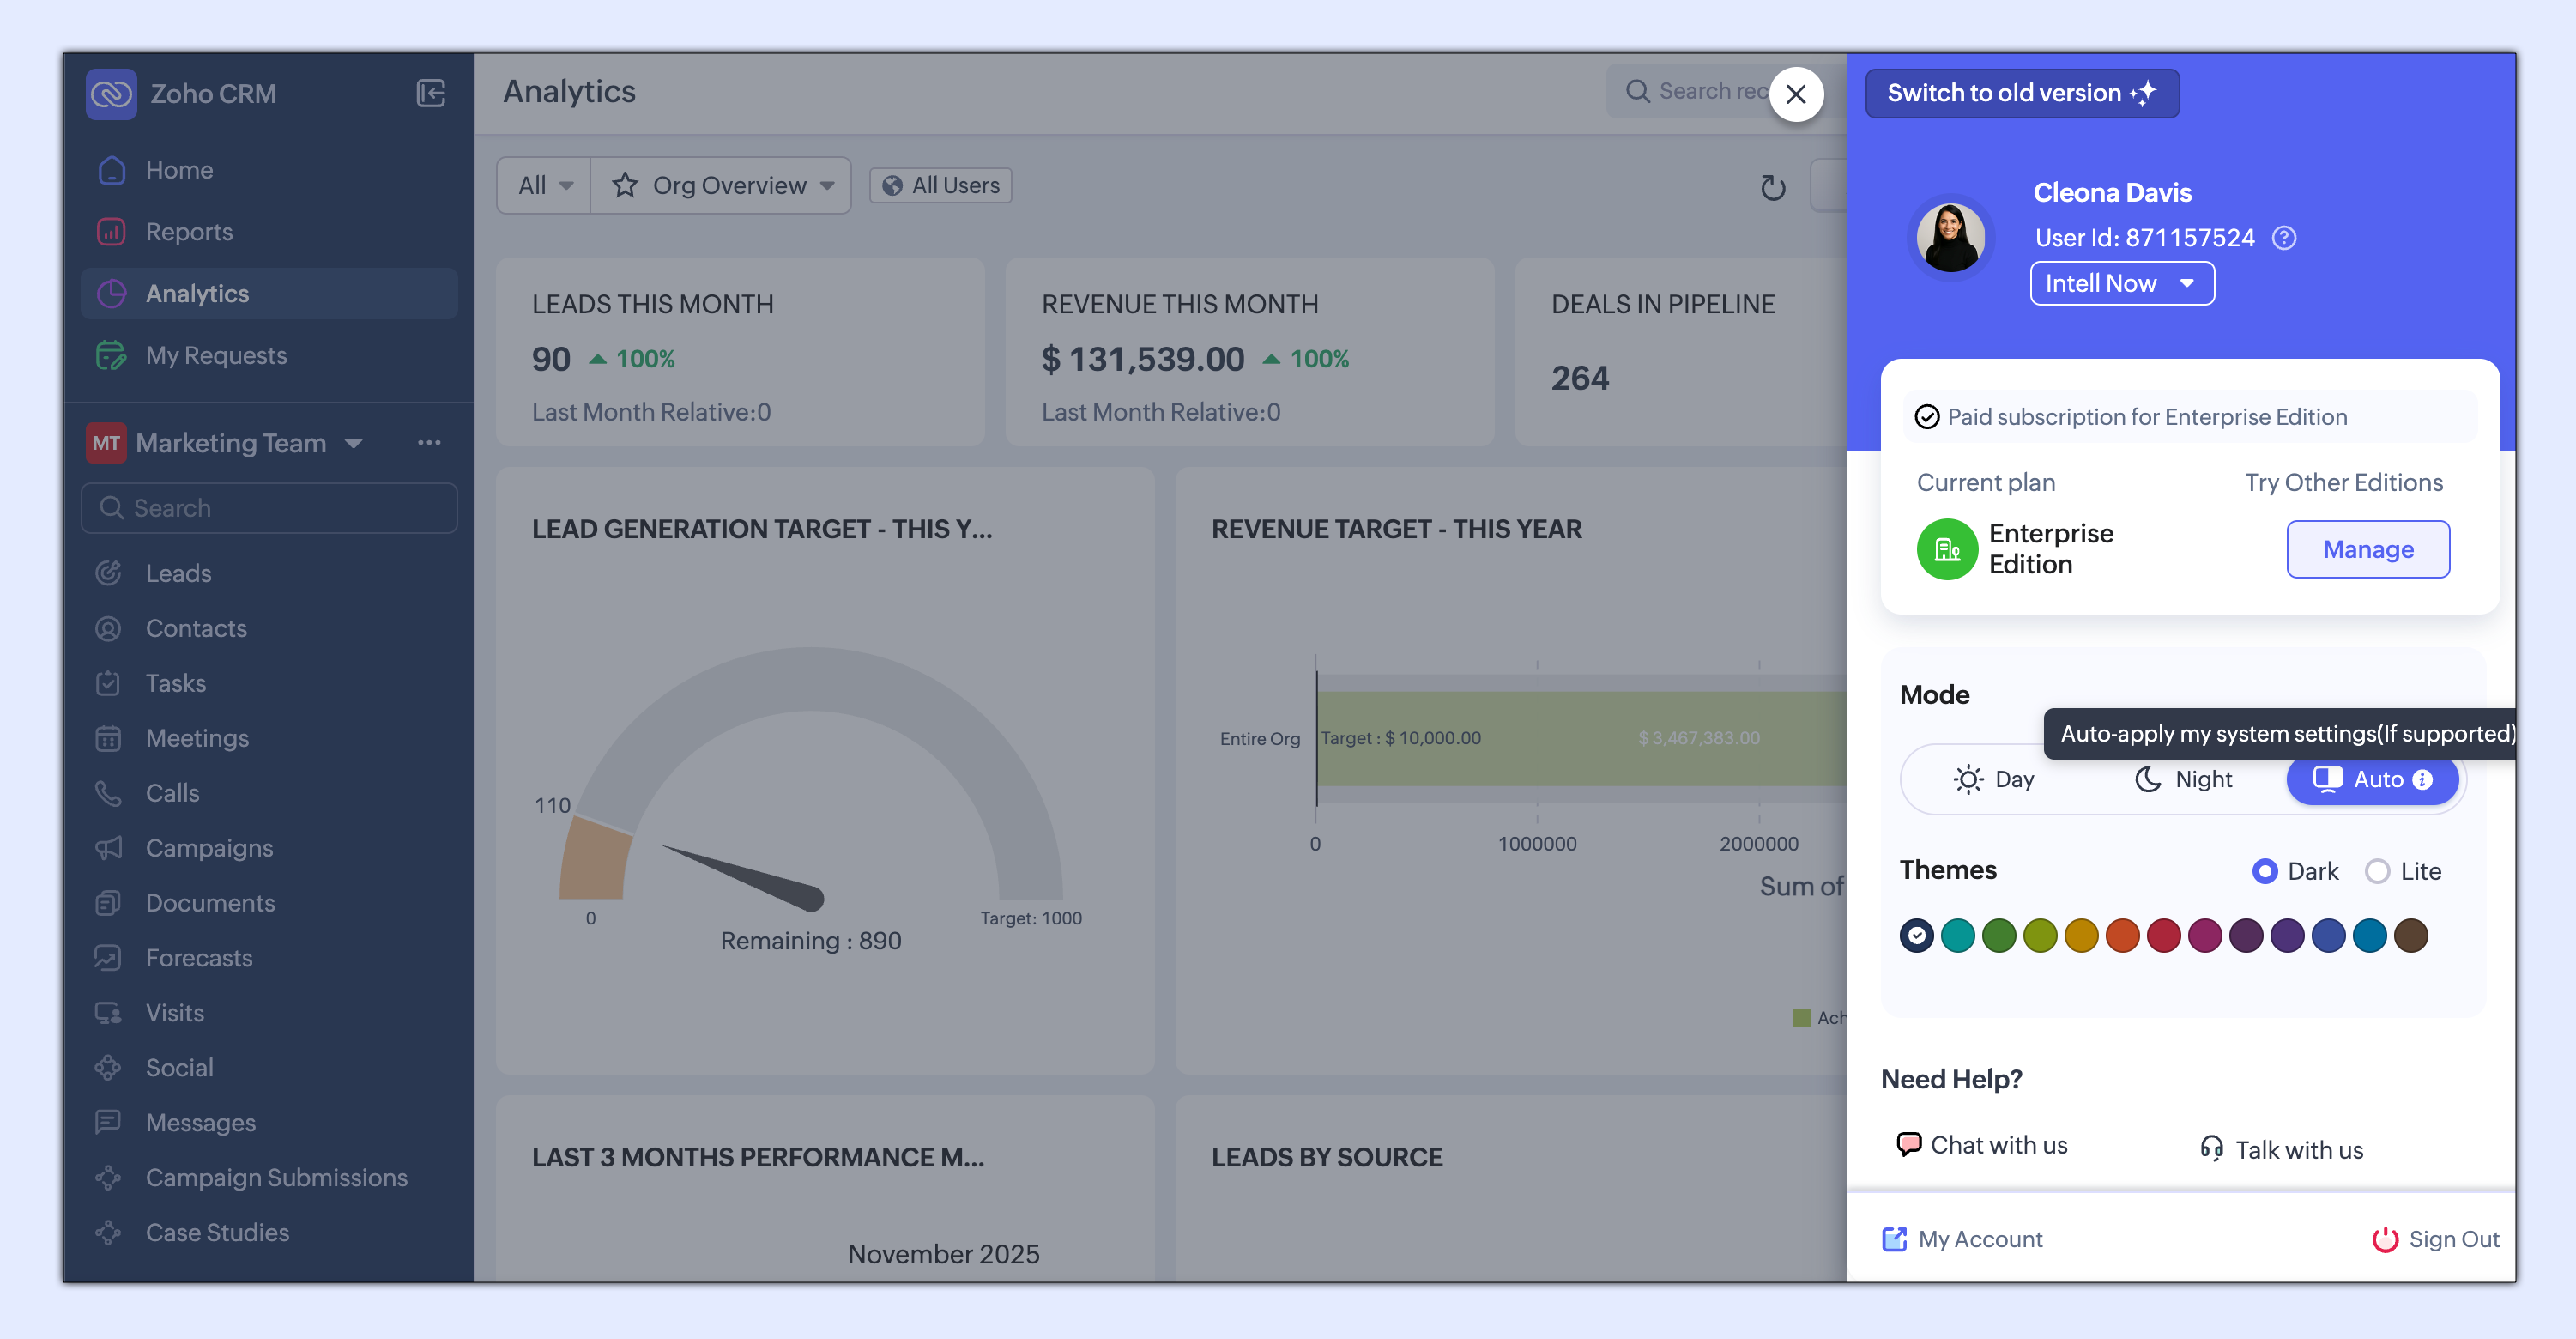Go to Leads module

[x=178, y=574]
